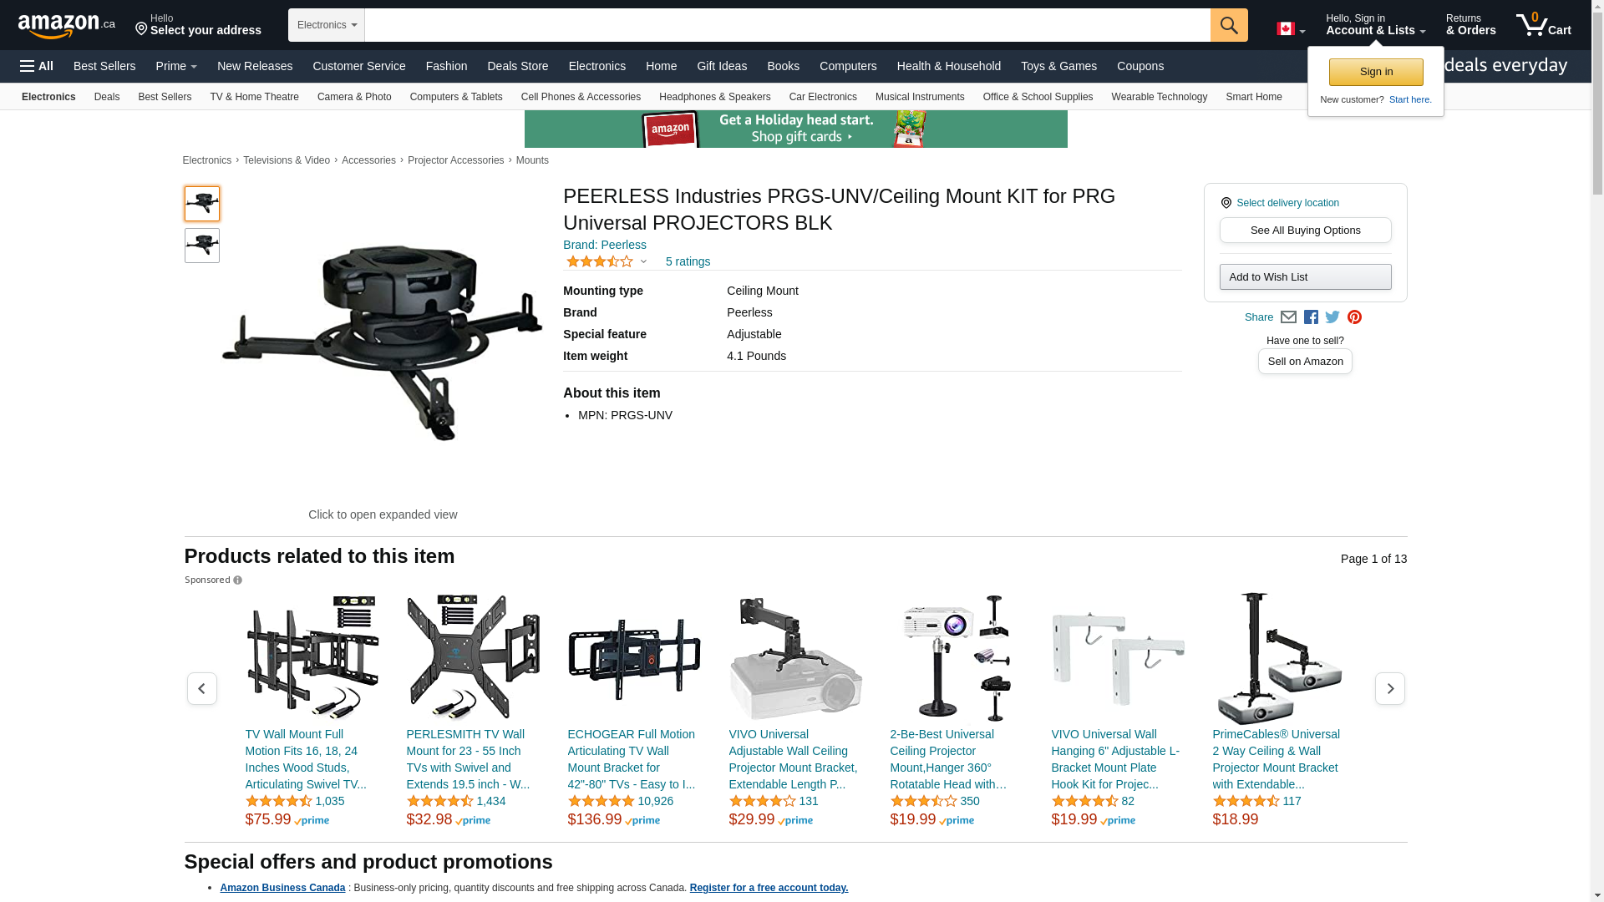Open the All hamburger menu

point(37,66)
